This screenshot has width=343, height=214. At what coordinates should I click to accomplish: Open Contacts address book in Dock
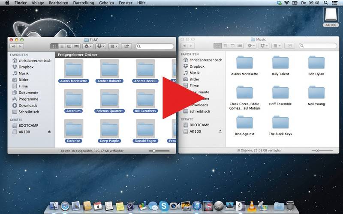(x=87, y=206)
